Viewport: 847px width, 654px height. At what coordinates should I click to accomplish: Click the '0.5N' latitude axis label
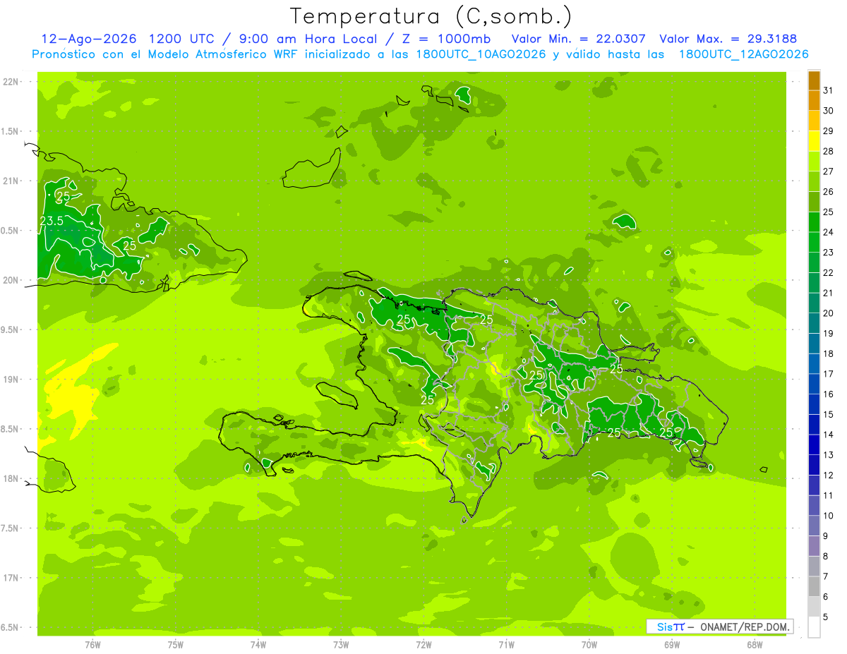click(x=10, y=231)
